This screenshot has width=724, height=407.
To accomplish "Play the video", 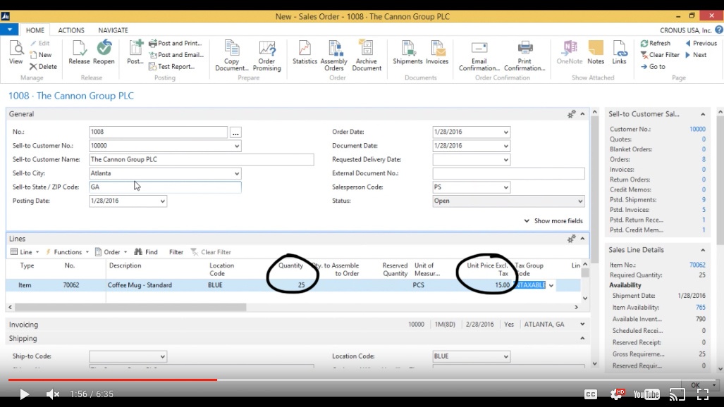I will click(x=24, y=394).
